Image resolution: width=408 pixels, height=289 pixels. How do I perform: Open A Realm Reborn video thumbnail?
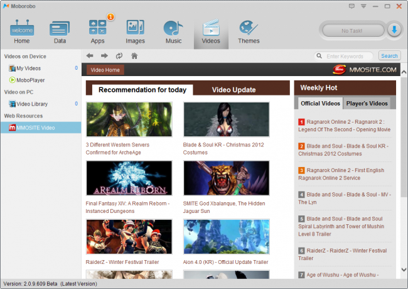(x=129, y=178)
